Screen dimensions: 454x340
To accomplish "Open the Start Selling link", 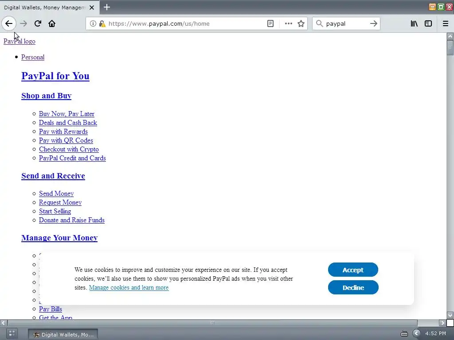I will [x=55, y=211].
